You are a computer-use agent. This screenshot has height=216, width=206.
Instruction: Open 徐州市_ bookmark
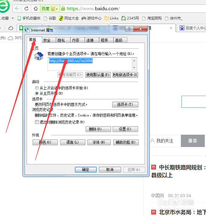(x=174, y=18)
